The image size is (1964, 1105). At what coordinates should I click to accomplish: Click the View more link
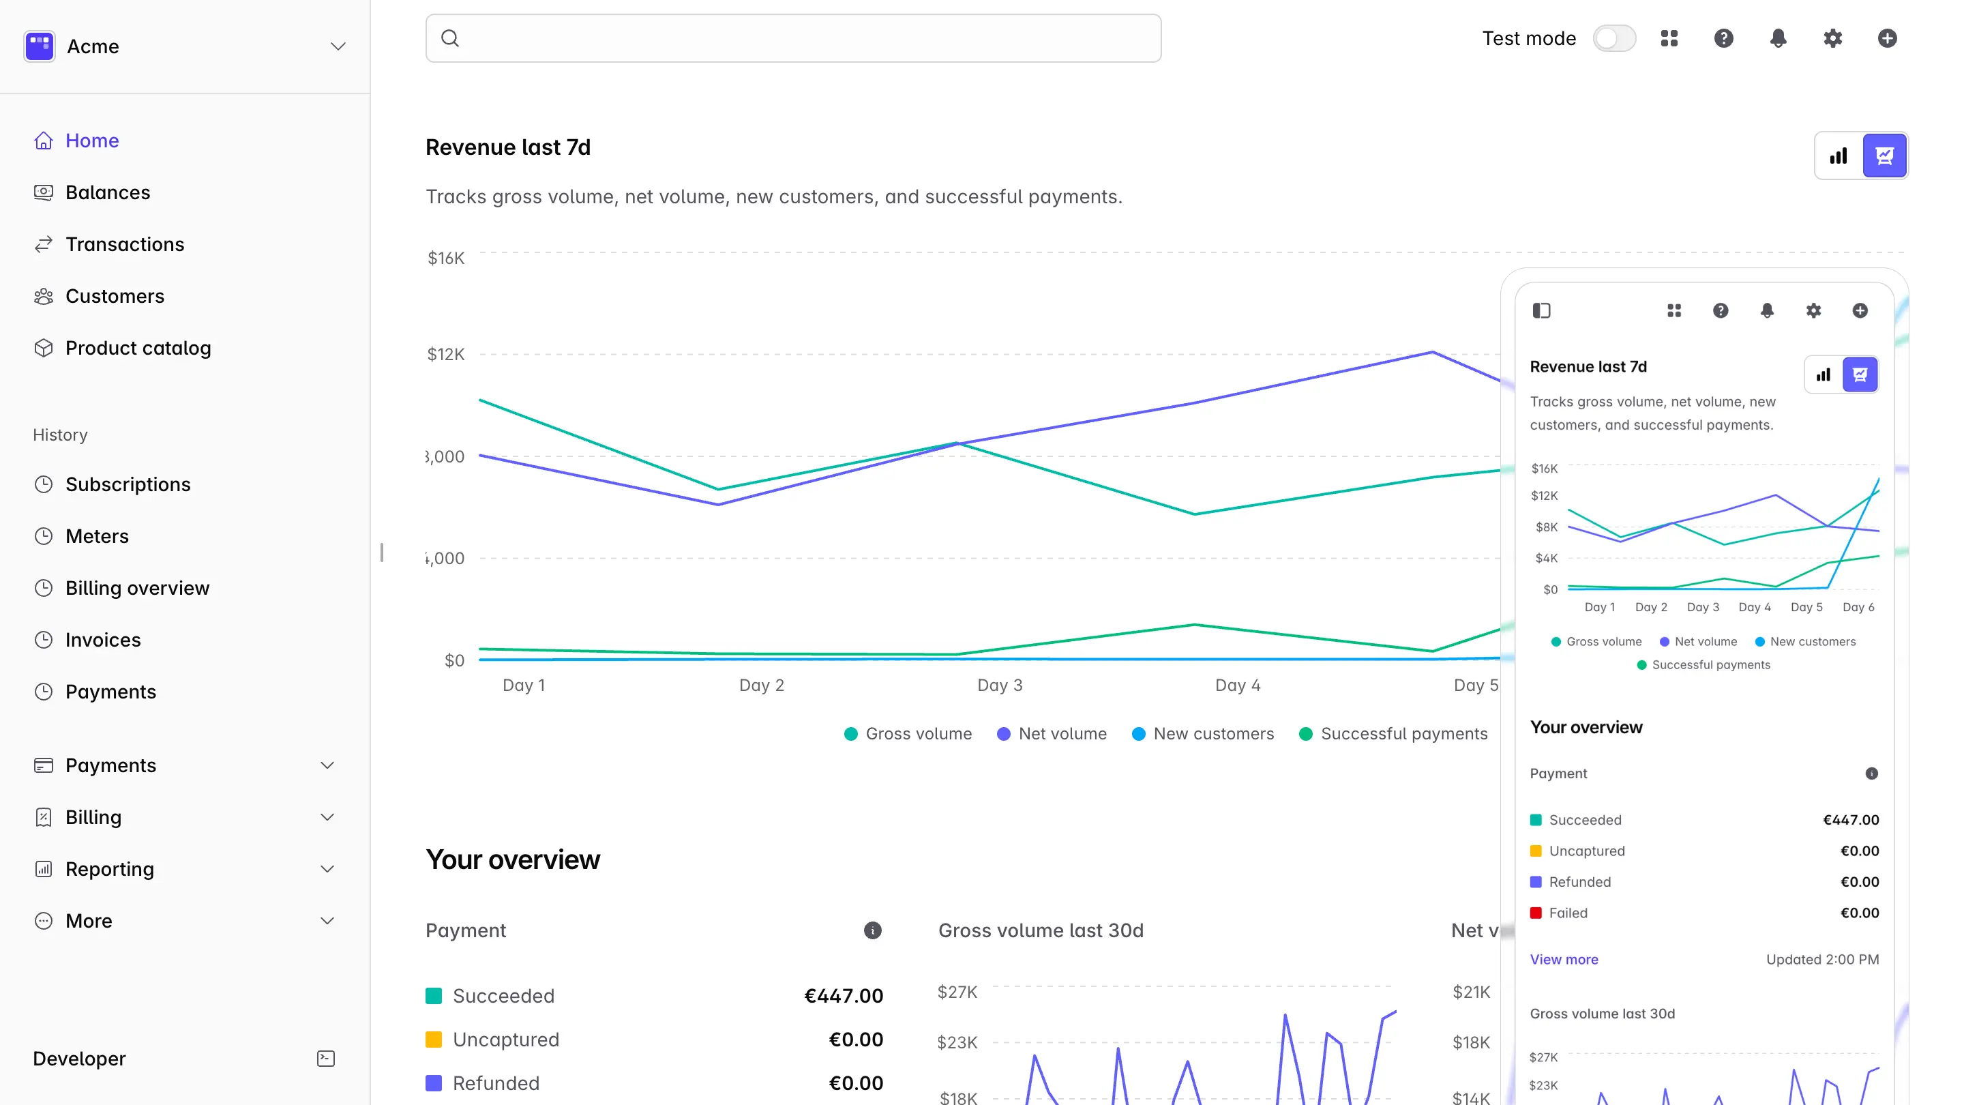[1563, 958]
